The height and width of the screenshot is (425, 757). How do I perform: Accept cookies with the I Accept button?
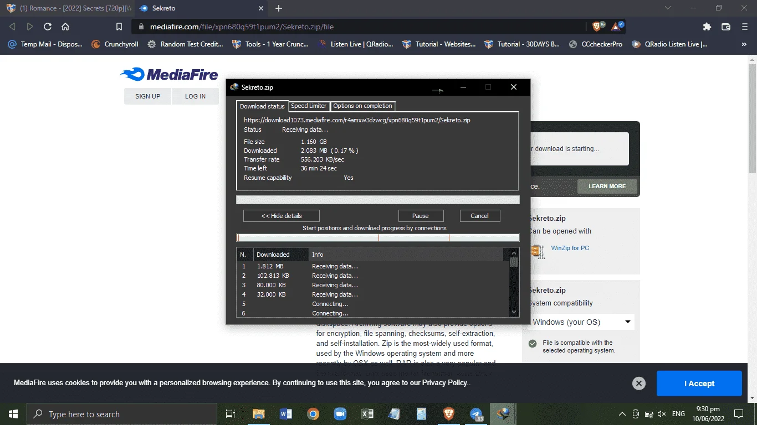pos(699,383)
